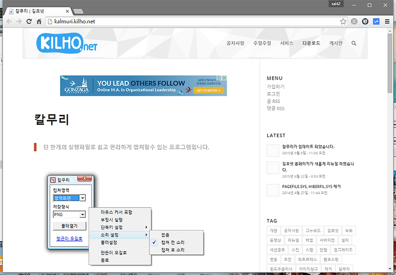396x275 pixels.
Task: Choose 마우스 커서 포함 in the context menu
Action: [x=120, y=212]
